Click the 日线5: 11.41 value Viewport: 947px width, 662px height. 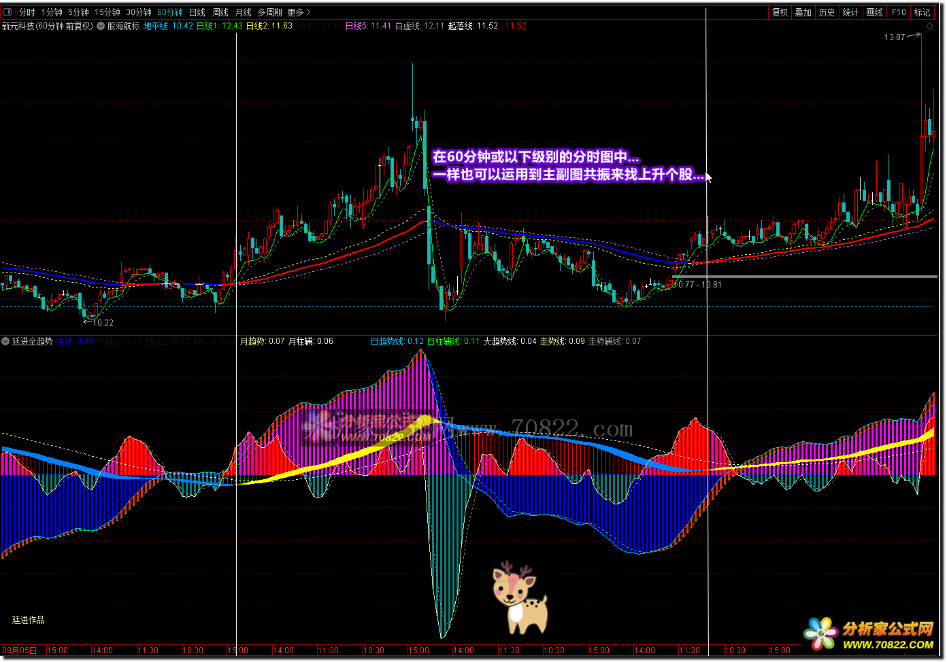pyautogui.click(x=368, y=26)
